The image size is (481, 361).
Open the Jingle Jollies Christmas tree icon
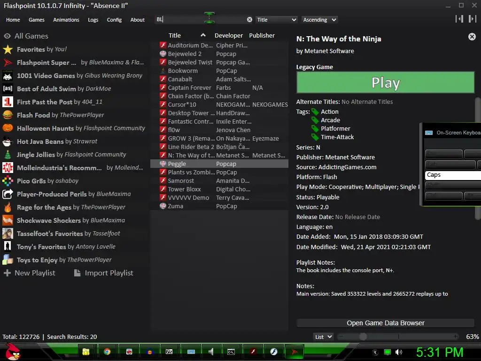coord(8,154)
